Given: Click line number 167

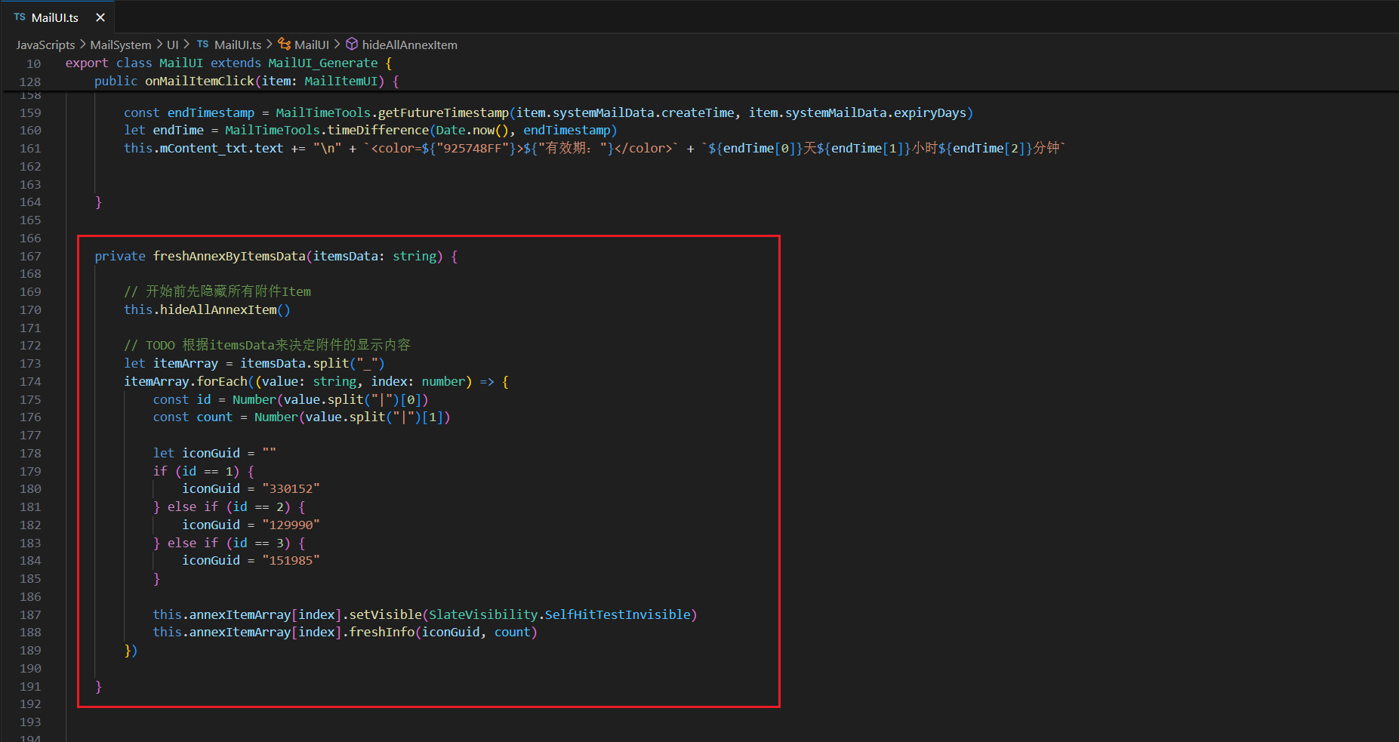Looking at the screenshot, I should [30, 257].
